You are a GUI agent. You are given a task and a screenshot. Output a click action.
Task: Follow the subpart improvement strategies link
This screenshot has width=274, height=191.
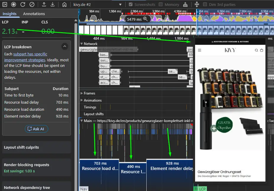(26, 57)
